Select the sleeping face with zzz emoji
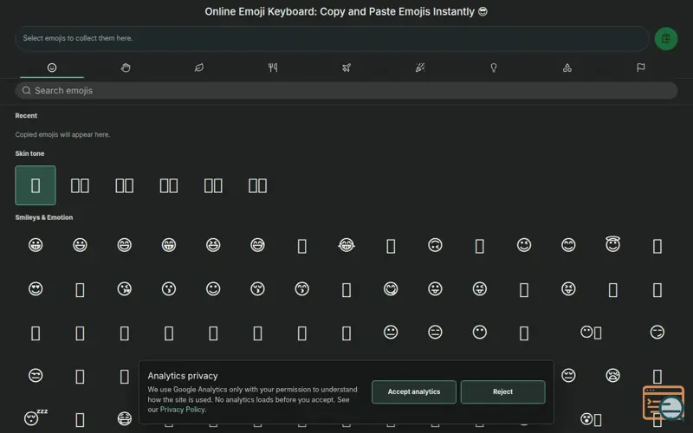 (x=36, y=417)
